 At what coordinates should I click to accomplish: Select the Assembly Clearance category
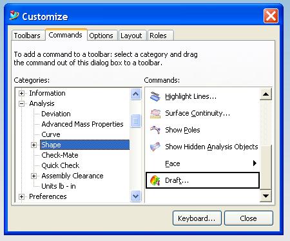point(72,176)
